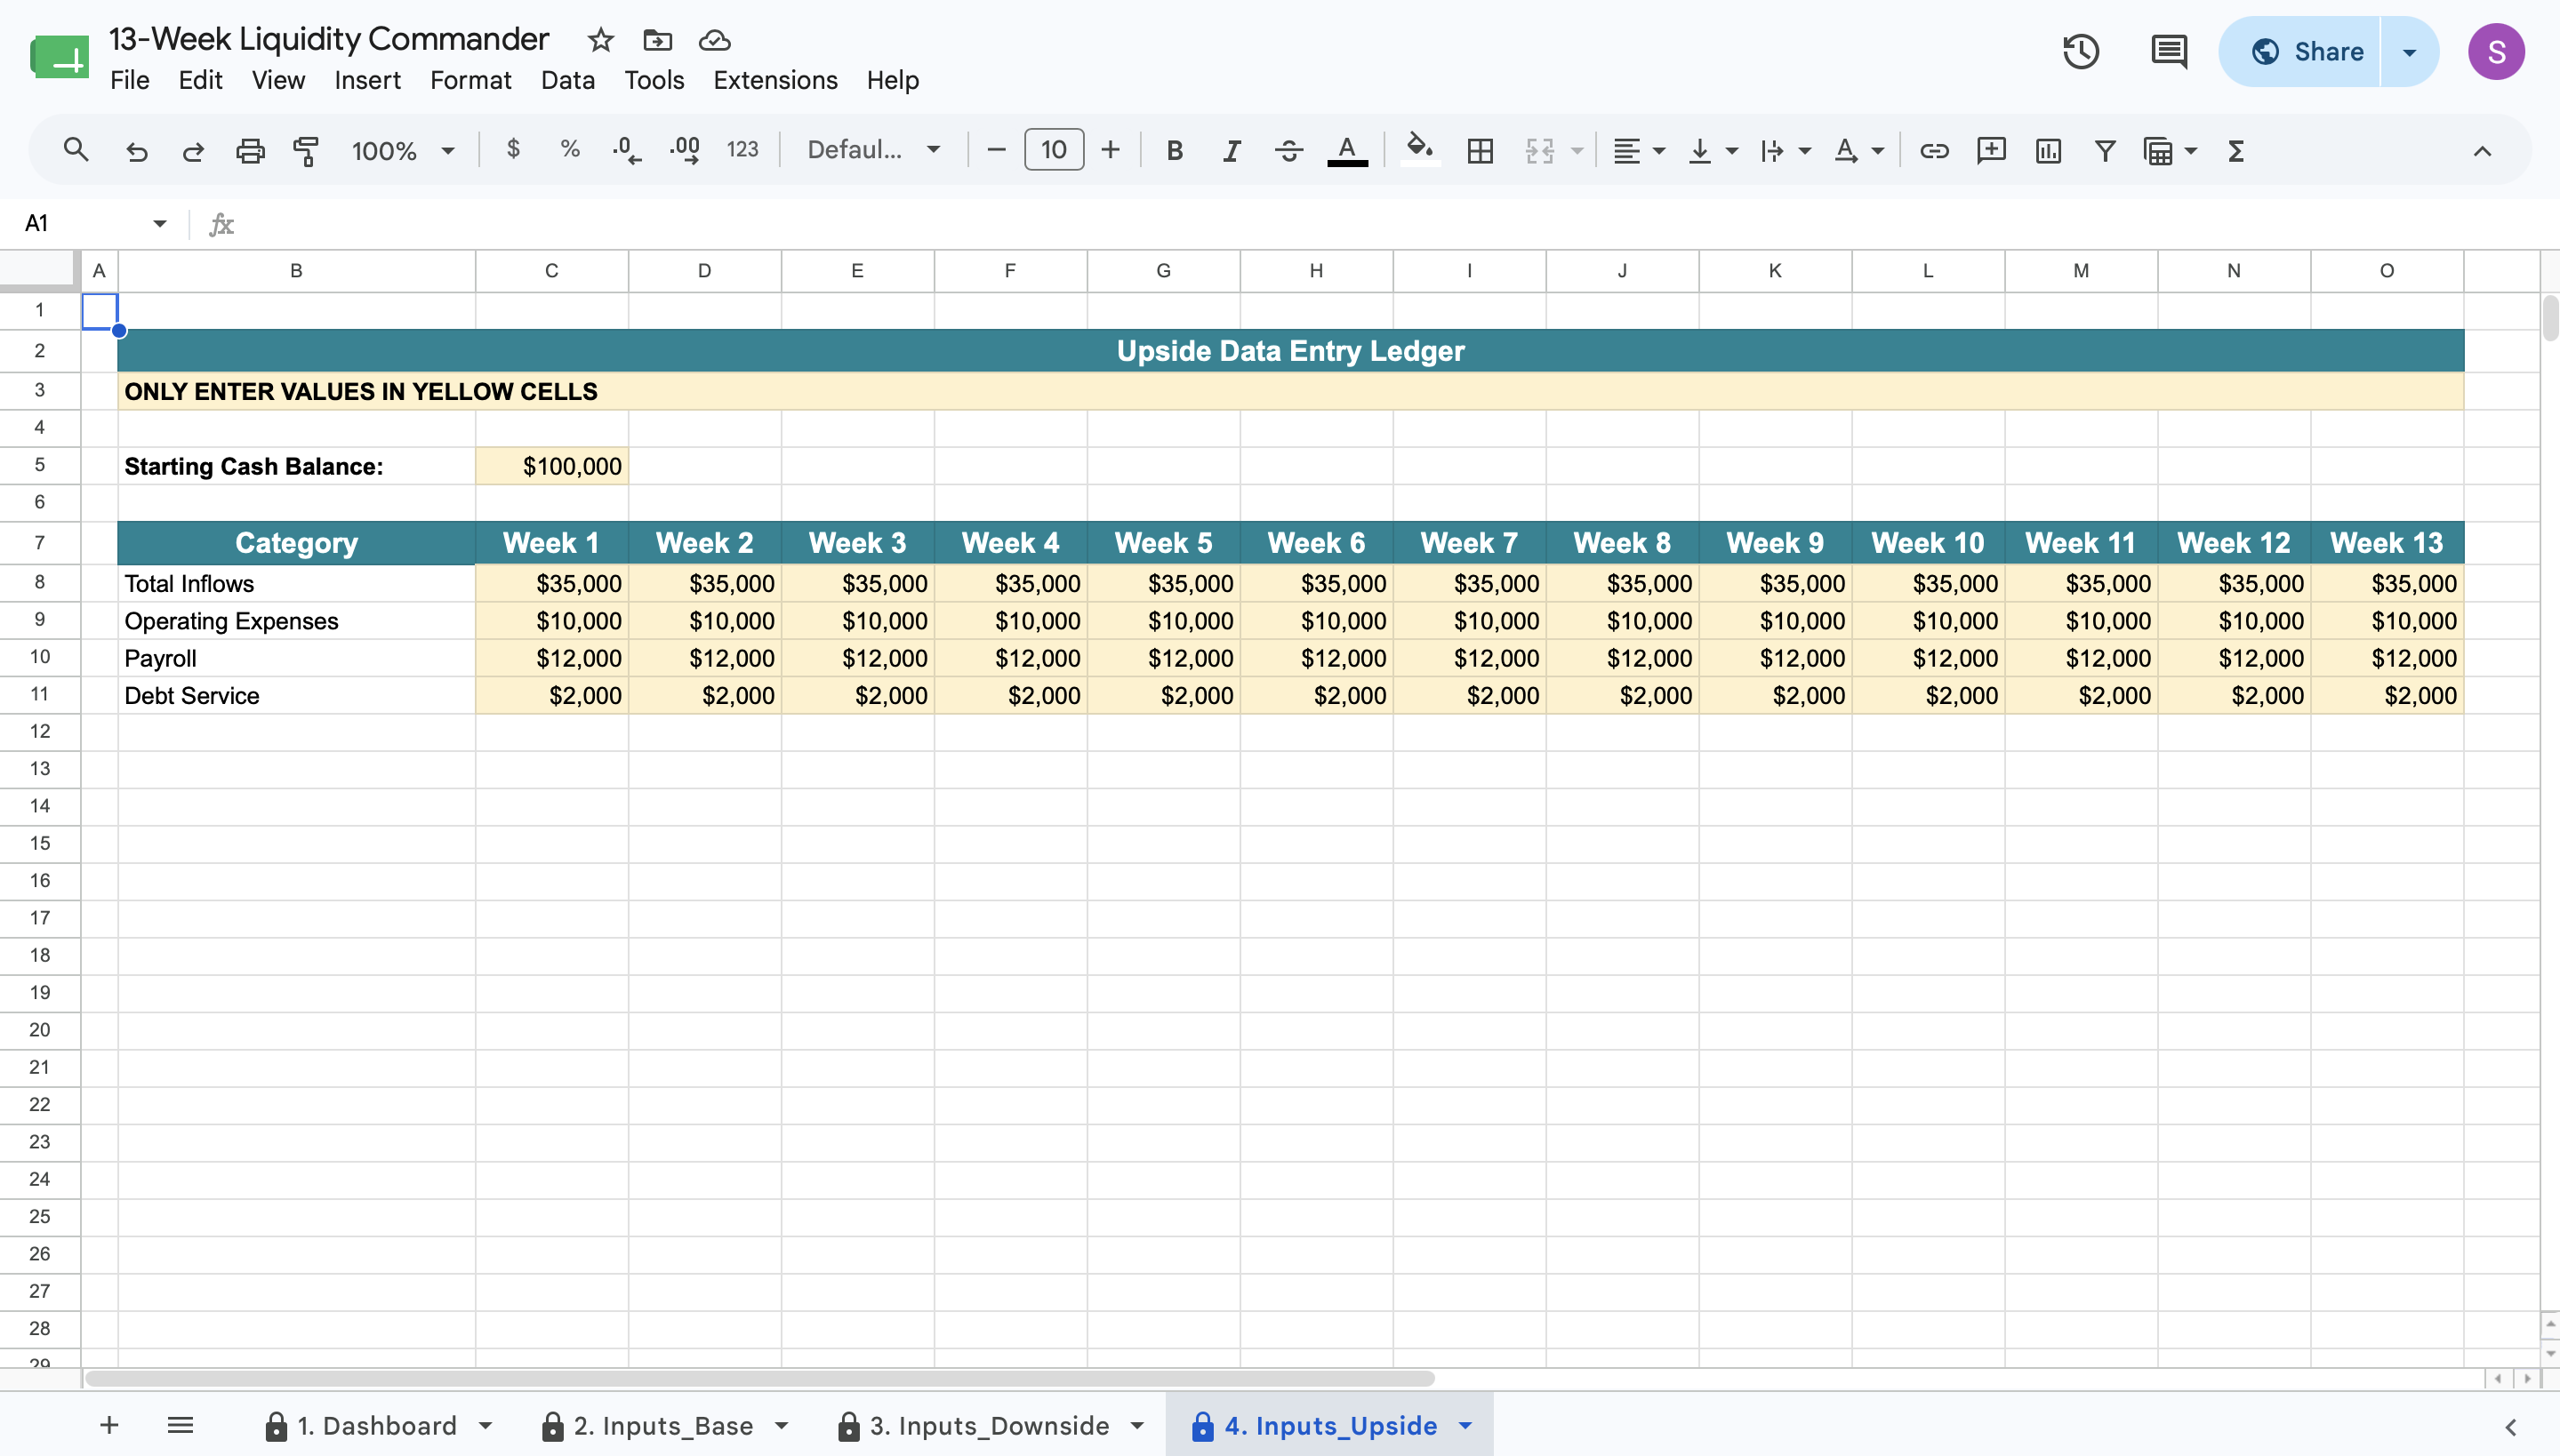
Task: Click the Redo arrow icon
Action: point(193,150)
